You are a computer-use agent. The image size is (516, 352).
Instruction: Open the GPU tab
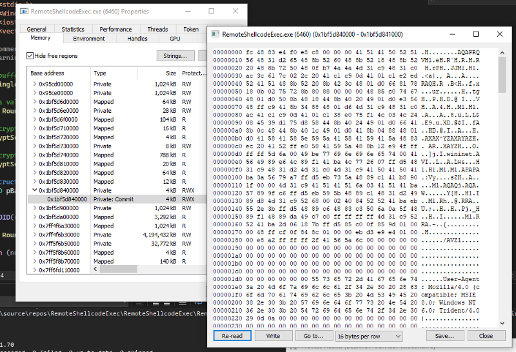175,39
